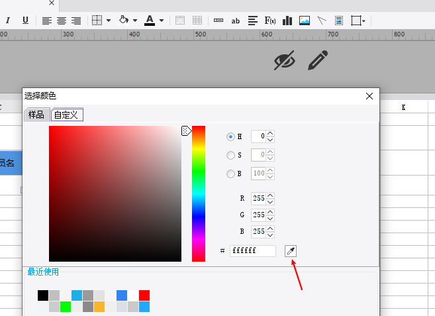Click the H value field
Viewport: 435px width, 316px height.
click(258, 136)
